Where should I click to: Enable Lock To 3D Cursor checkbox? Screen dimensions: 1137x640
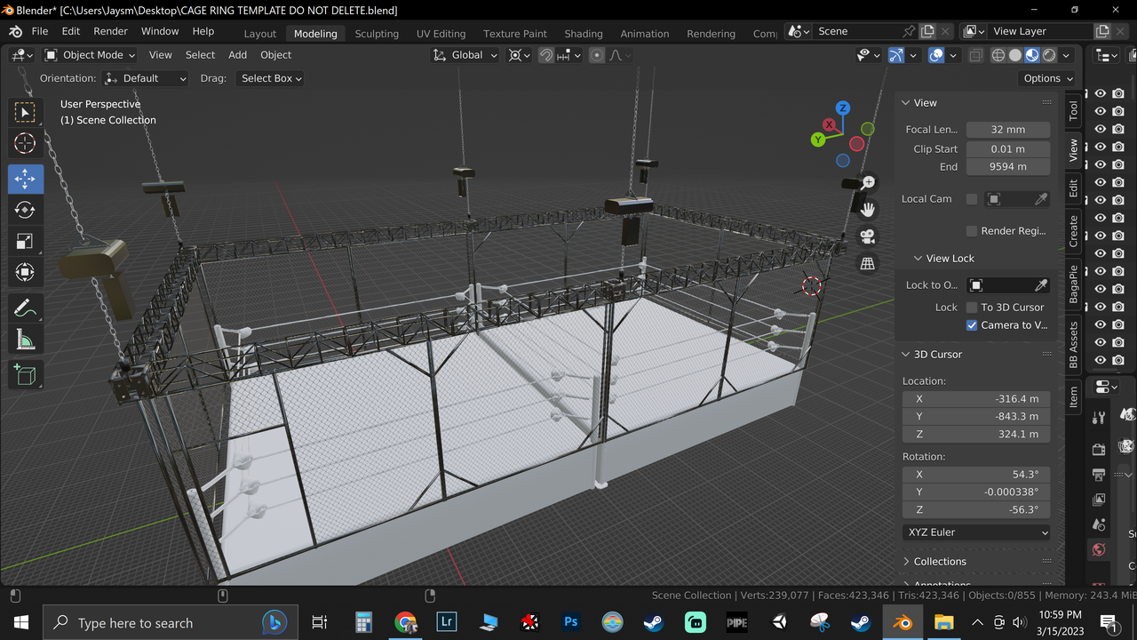pos(972,308)
